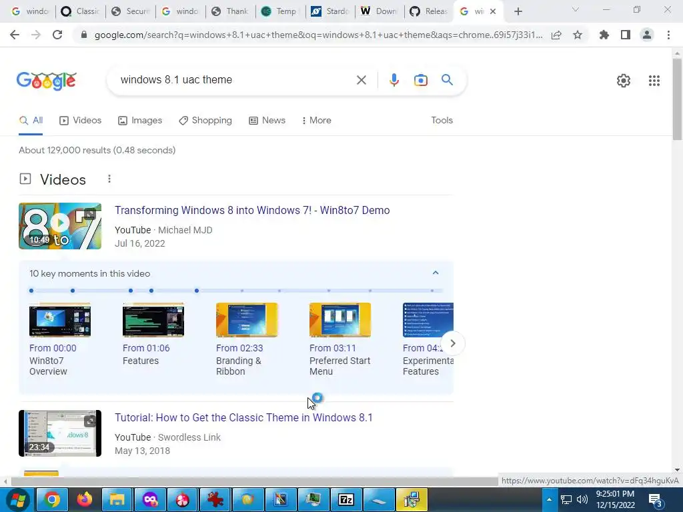Click the fifth key-moment timeline dot
Viewport: 683px width, 512px height.
(197, 291)
